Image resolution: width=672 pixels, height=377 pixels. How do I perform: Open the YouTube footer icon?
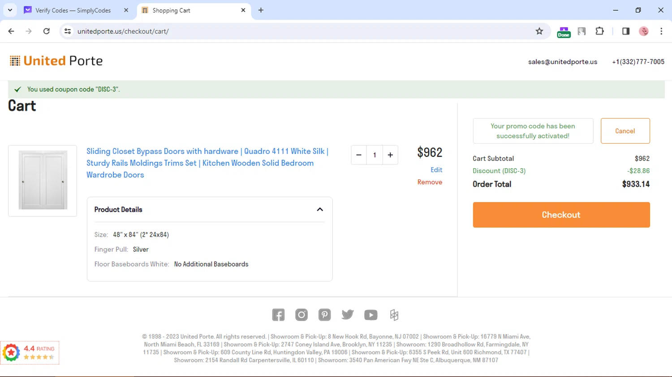click(371, 315)
